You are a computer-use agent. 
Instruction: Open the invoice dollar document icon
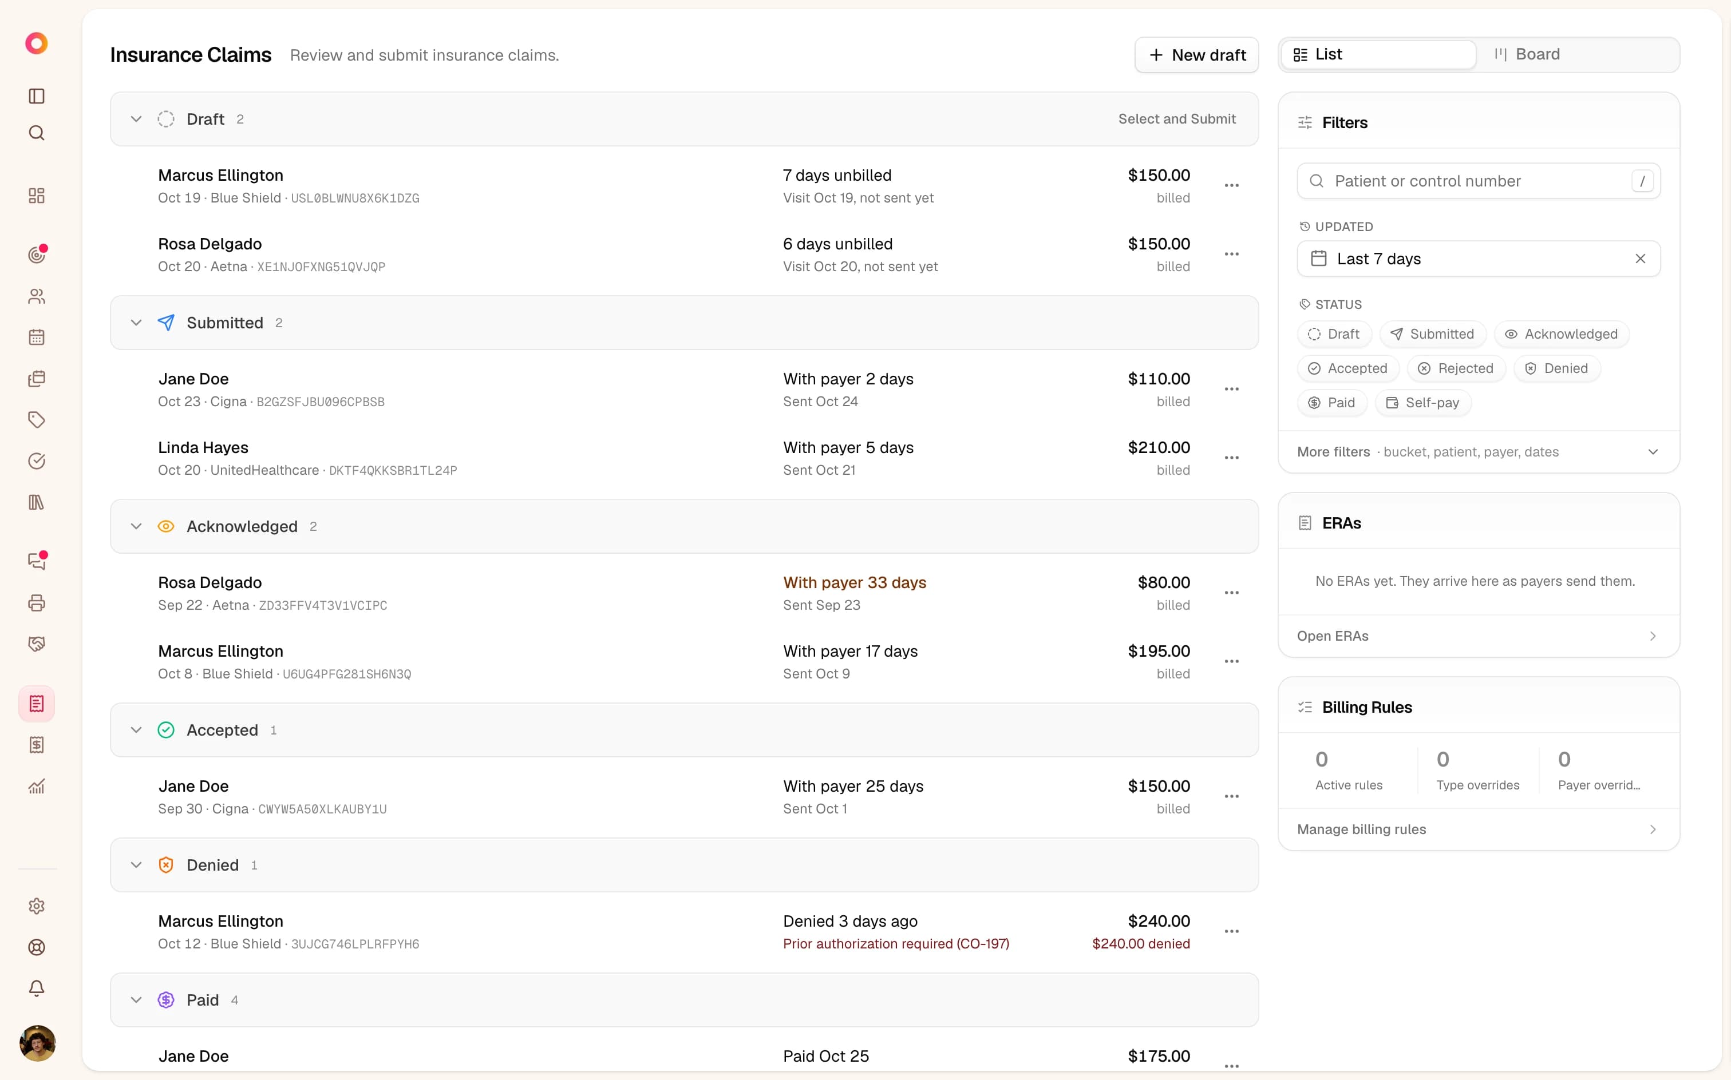tap(37, 745)
